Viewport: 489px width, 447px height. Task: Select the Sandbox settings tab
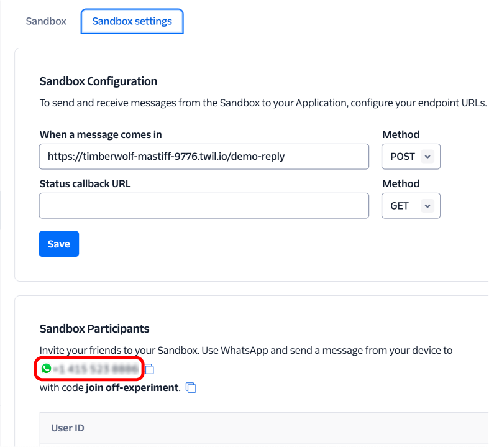[x=132, y=21]
